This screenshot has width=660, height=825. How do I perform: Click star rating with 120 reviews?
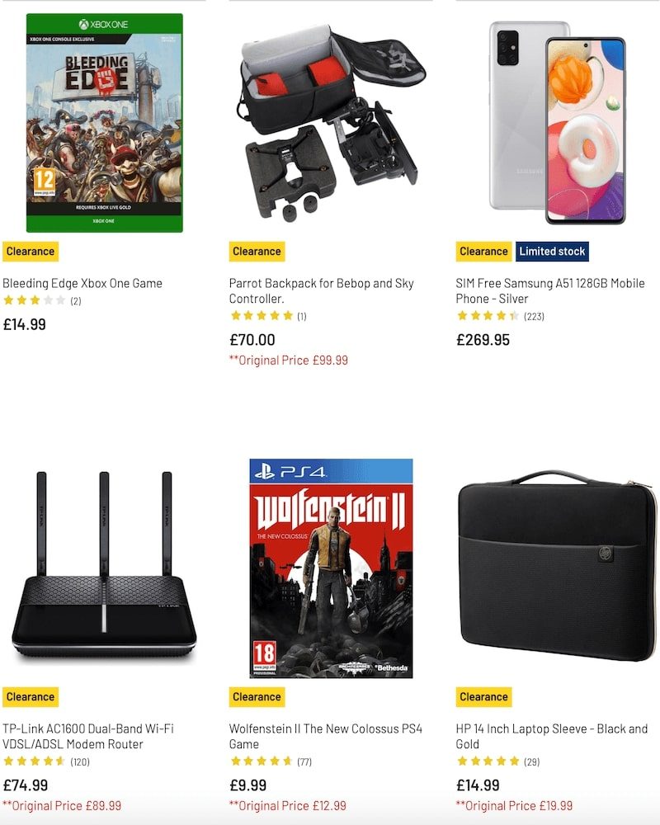pos(46,761)
